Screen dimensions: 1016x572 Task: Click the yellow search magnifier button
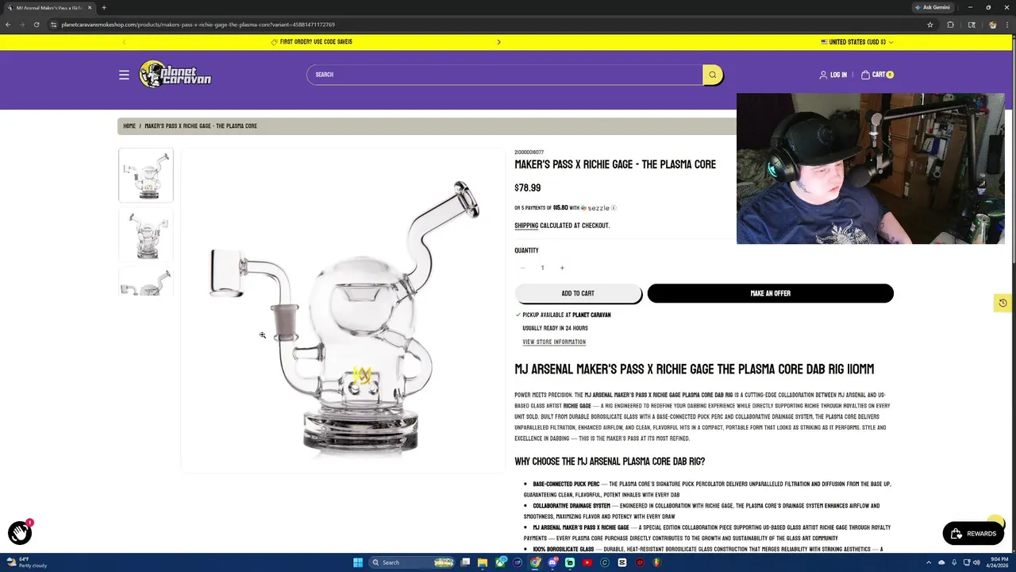tap(713, 75)
